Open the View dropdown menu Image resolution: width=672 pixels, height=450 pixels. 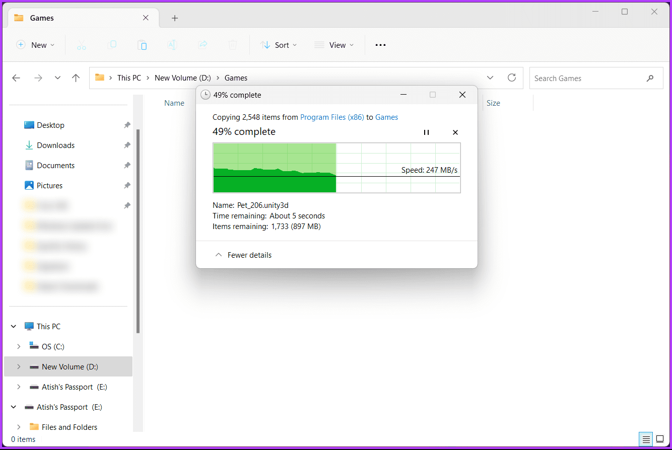pos(334,45)
